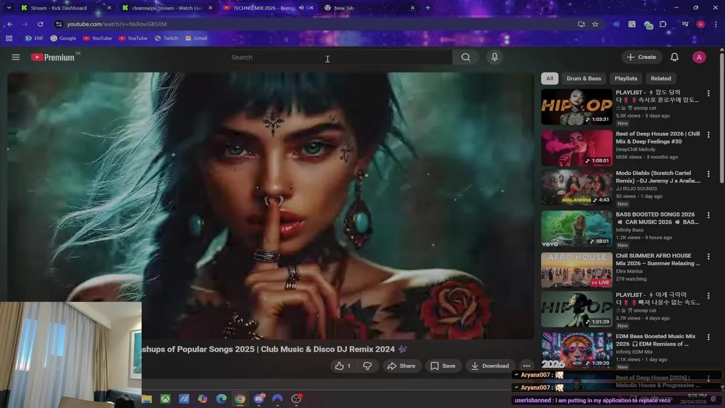This screenshot has width=725, height=408.
Task: Open Microsoft Edge from the taskbar
Action: pyautogui.click(x=221, y=399)
